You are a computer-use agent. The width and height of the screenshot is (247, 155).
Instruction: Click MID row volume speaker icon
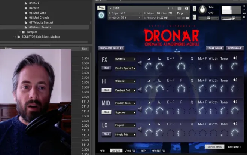click(235, 102)
